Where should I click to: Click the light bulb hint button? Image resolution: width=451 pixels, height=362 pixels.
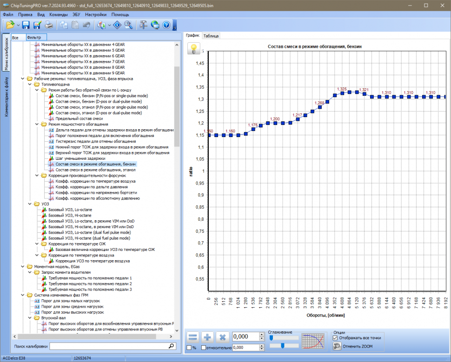[193, 48]
